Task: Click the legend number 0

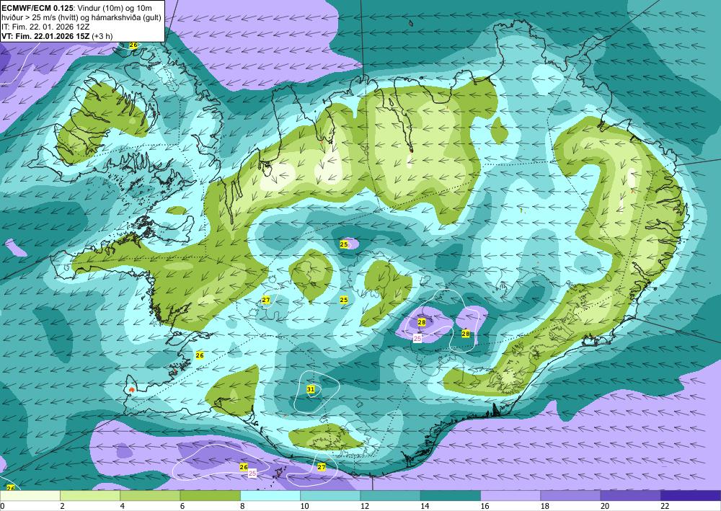Action: [2, 506]
